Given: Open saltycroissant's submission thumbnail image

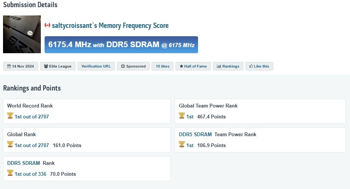Looking at the screenshot, I should pyautogui.click(x=22, y=34).
